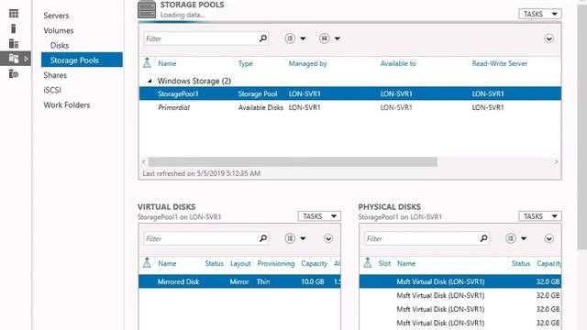Sort by Read-Write Server column
The width and height of the screenshot is (587, 330).
pos(499,63)
